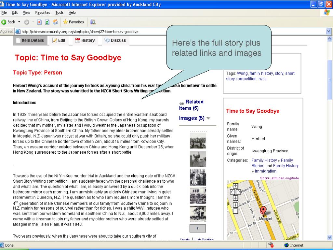333x250 pixels.
Task: Click the Images (5) heading
Action: point(192,118)
